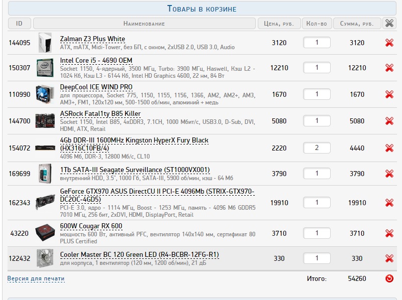Remove Zalman Z3 Plus White from cart
This screenshot has height=300, width=402.
(x=389, y=43)
